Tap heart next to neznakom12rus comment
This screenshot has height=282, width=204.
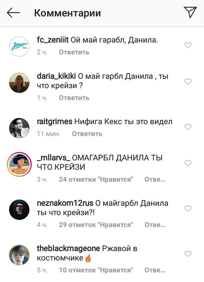pos(188,208)
